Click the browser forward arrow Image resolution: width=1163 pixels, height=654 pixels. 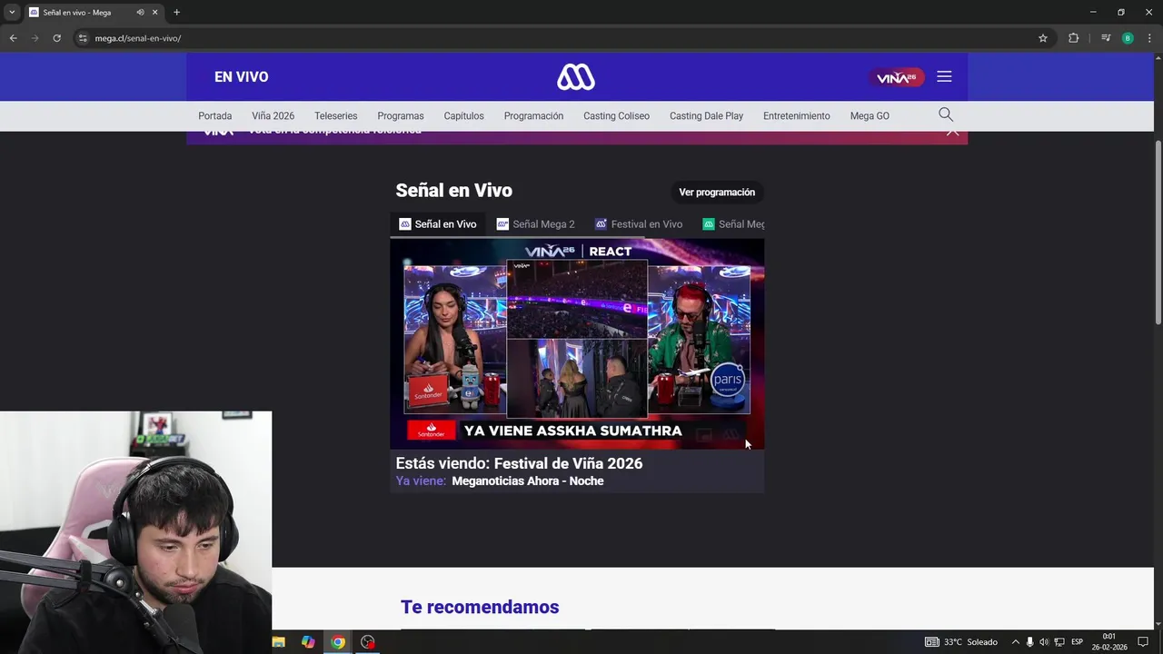point(35,38)
